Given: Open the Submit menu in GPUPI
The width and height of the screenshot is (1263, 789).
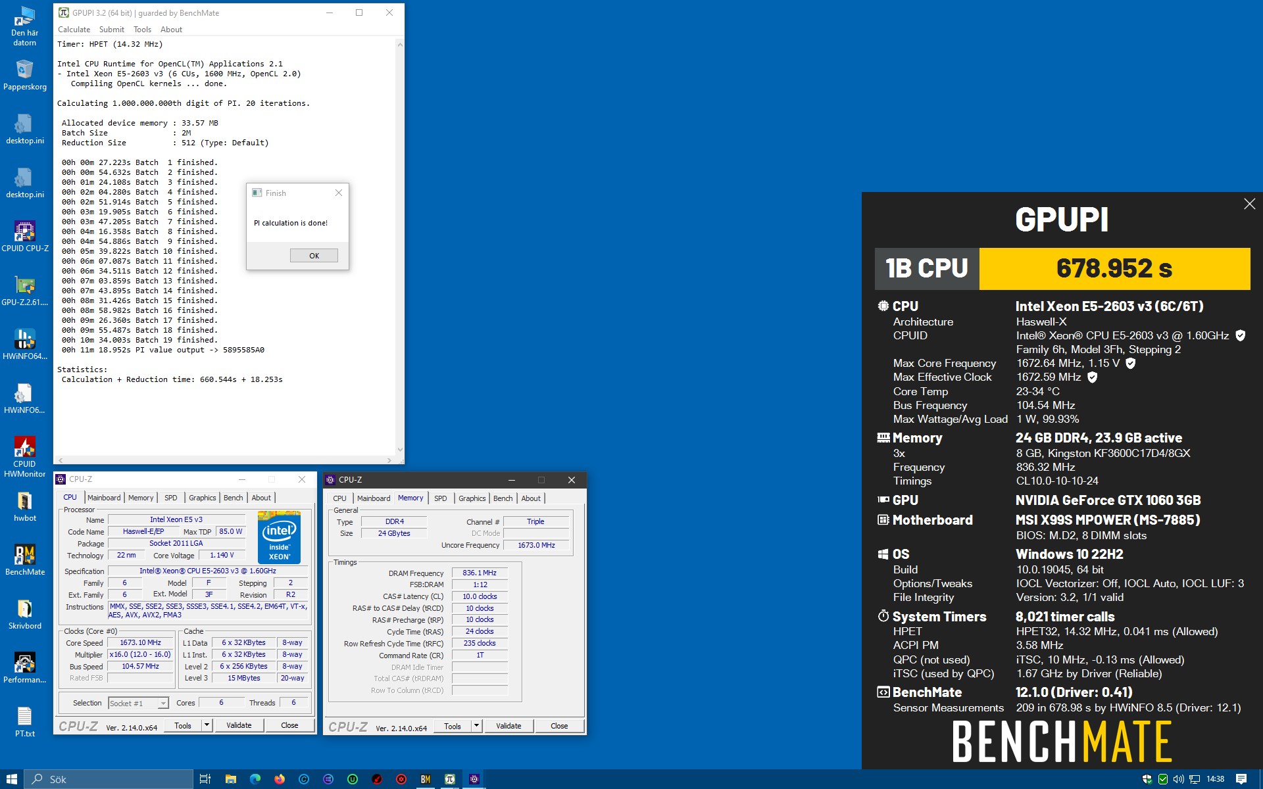Looking at the screenshot, I should point(111,30).
